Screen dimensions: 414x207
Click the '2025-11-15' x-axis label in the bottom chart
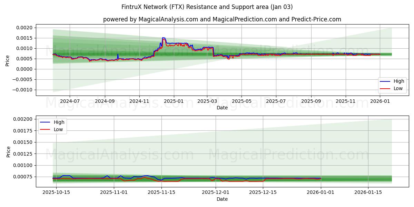161,193
